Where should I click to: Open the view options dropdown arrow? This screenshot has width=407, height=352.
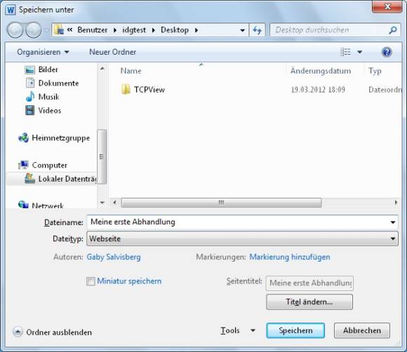point(360,52)
